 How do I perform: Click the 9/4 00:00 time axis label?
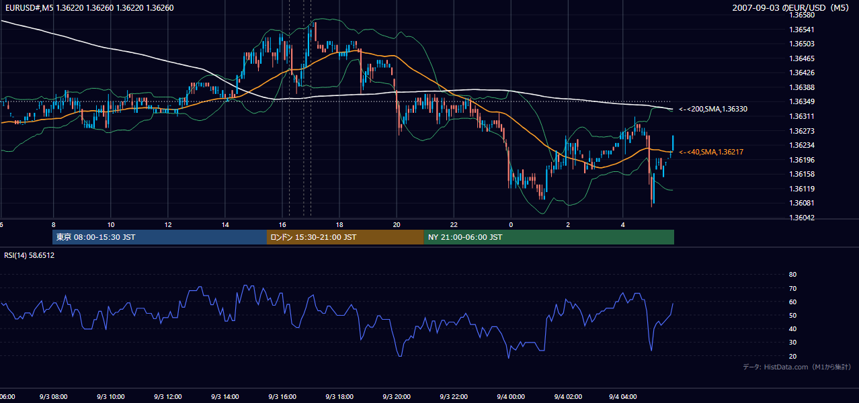(x=511, y=397)
